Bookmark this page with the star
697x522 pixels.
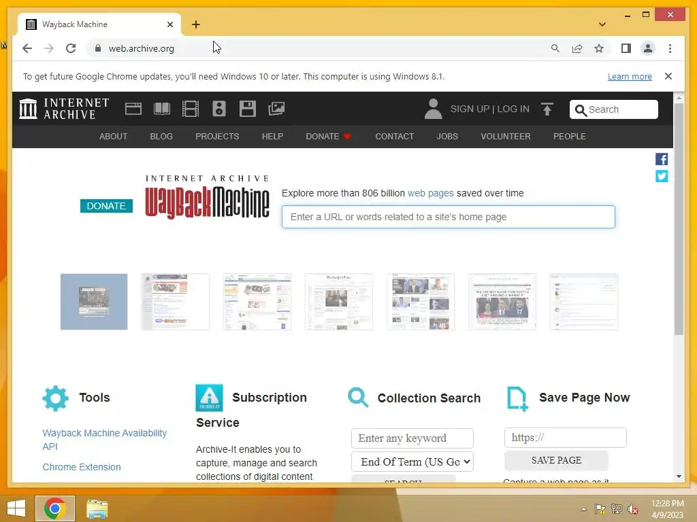click(x=599, y=48)
